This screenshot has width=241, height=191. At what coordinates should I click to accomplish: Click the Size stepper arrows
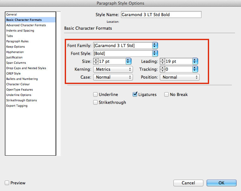pos(96,62)
